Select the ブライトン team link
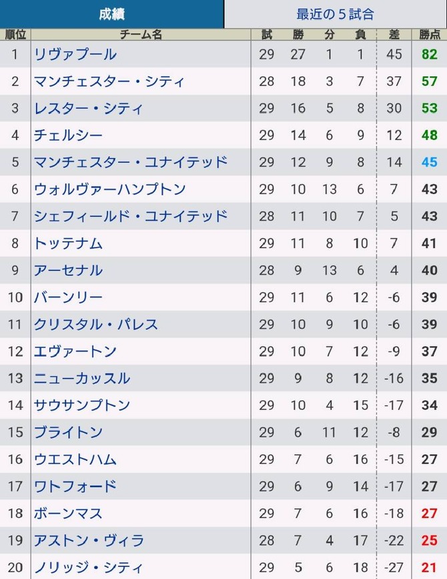 pyautogui.click(x=68, y=432)
